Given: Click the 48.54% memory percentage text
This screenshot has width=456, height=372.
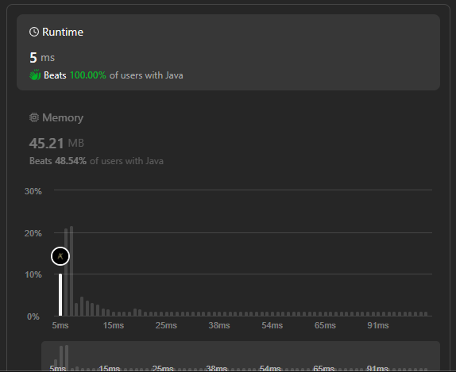Looking at the screenshot, I should click(x=71, y=161).
